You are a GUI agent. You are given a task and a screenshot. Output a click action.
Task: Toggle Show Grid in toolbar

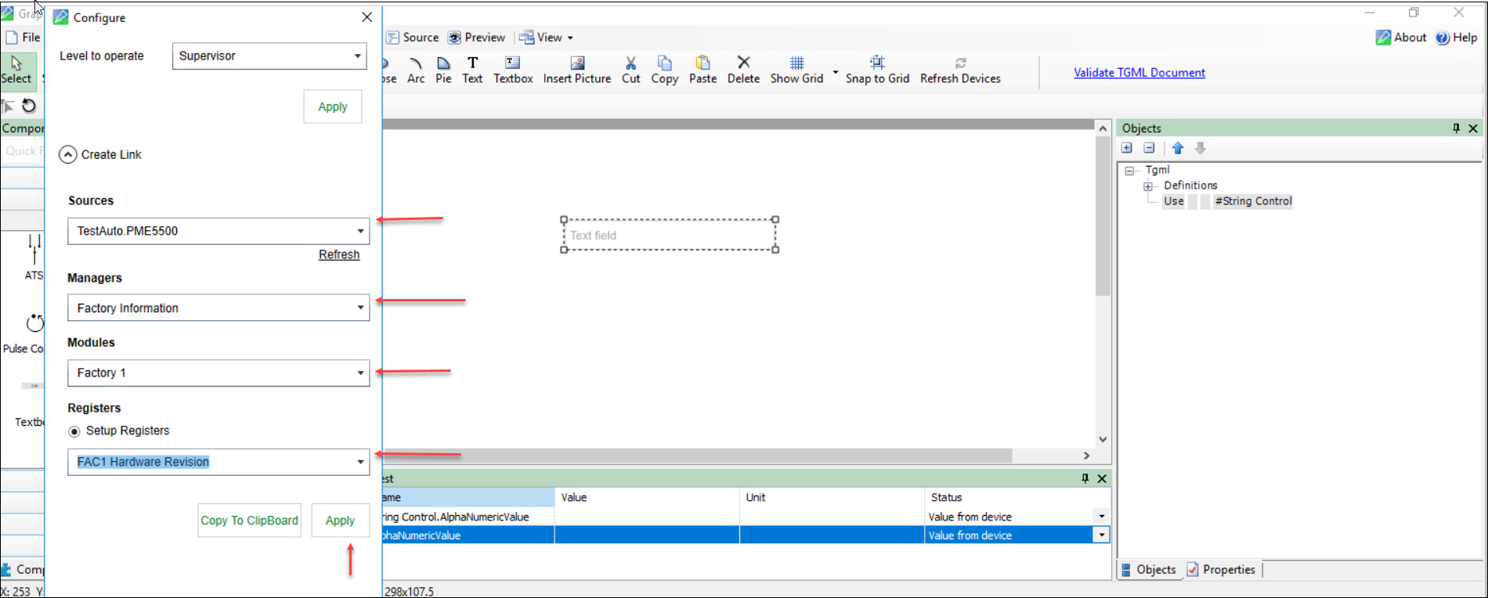(796, 63)
